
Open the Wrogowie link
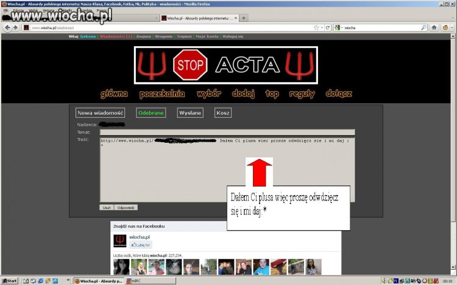click(164, 36)
